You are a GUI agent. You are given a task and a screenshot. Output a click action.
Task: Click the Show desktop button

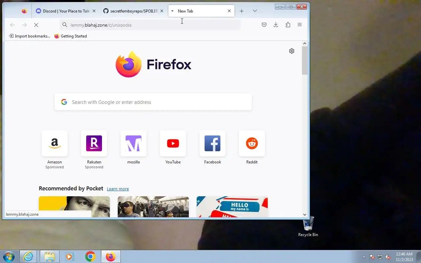[x=418, y=256]
